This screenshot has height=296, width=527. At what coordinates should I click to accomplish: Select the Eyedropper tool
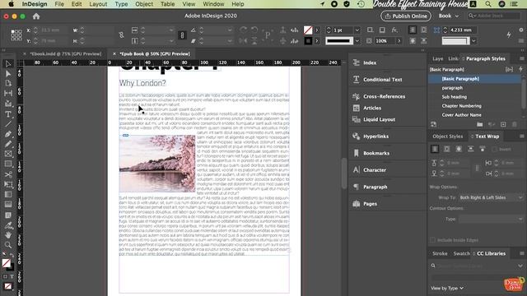[x=8, y=225]
